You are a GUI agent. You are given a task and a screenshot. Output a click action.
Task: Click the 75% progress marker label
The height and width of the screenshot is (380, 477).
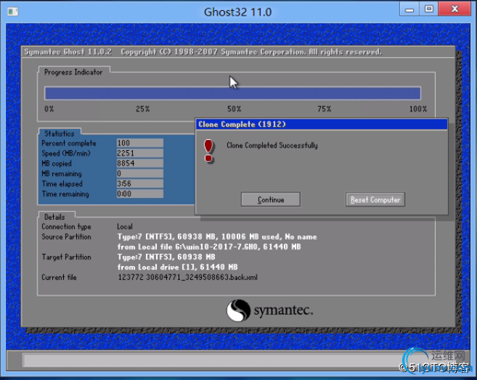coord(325,109)
